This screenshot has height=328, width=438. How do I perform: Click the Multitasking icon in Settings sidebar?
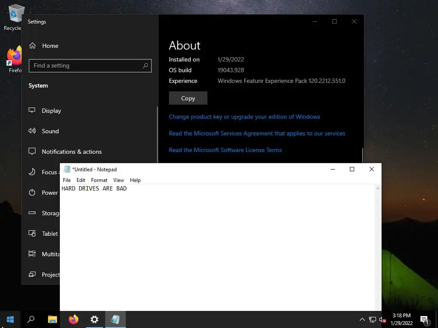point(32,254)
